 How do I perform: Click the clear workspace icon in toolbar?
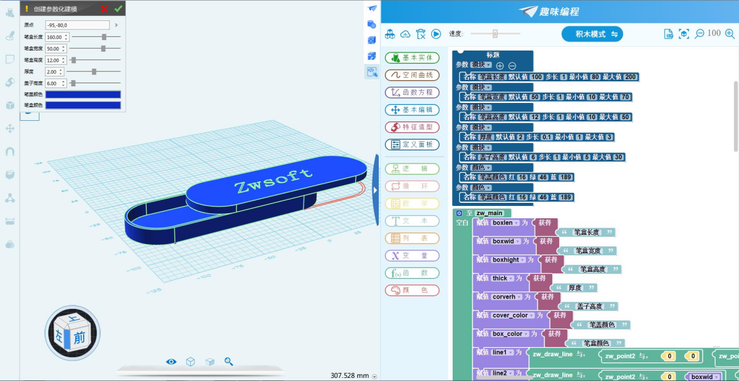click(421, 34)
